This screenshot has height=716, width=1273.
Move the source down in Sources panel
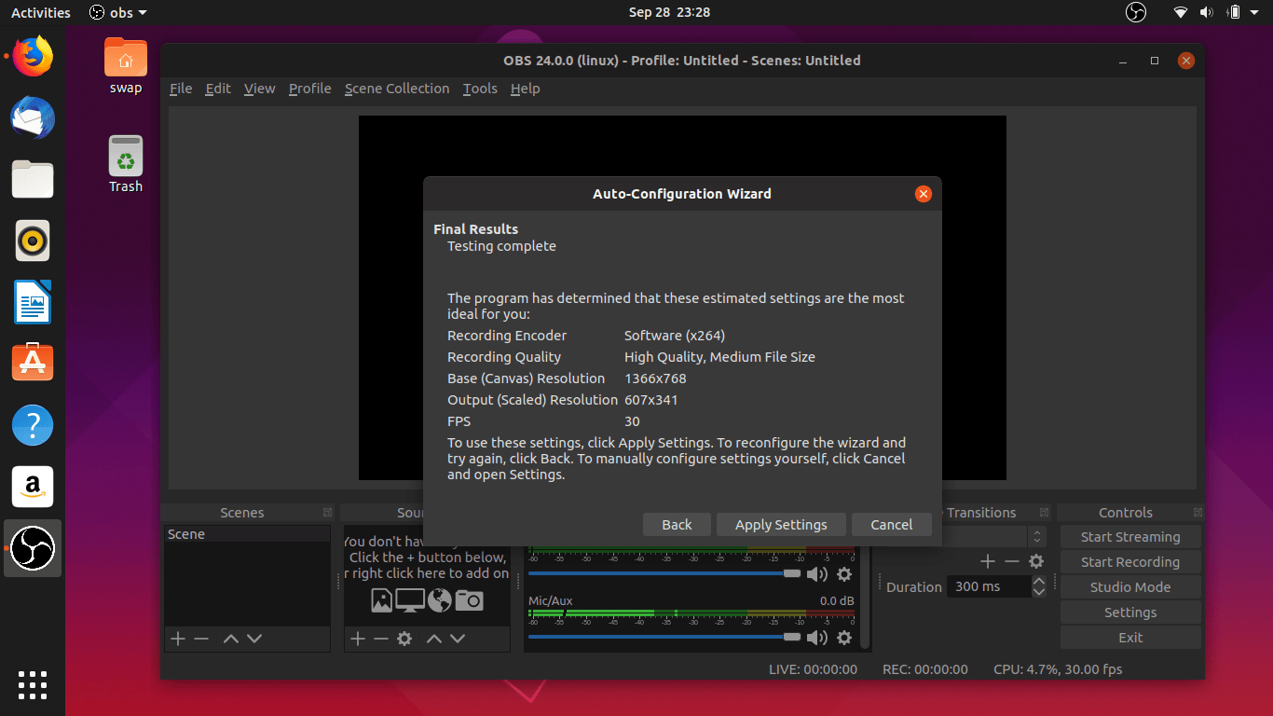click(x=458, y=639)
